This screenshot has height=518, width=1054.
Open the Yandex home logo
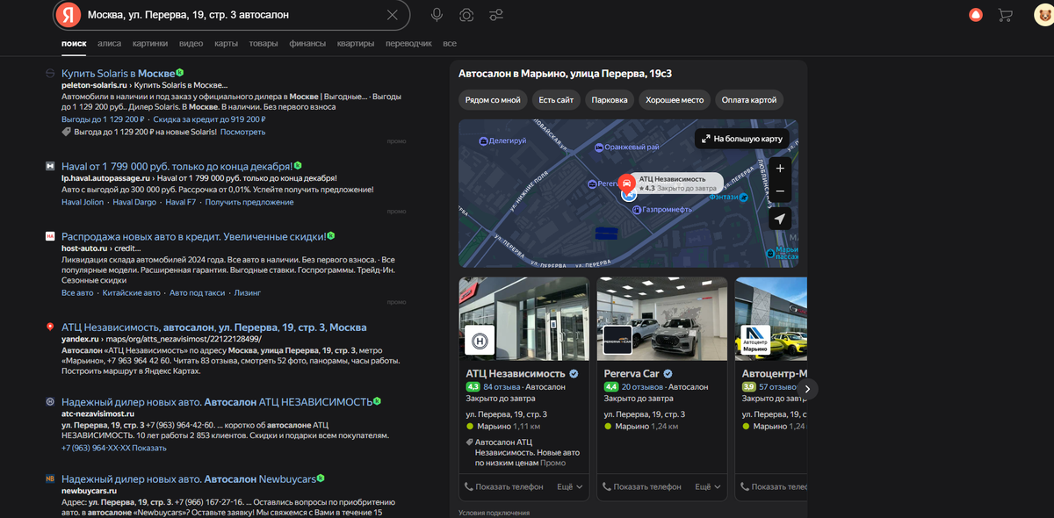pos(67,15)
